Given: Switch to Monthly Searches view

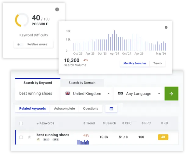Looking at the screenshot, I should pyautogui.click(x=135, y=63).
